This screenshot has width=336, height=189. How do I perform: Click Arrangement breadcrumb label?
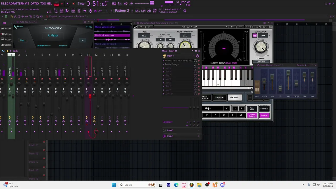pyautogui.click(x=66, y=16)
